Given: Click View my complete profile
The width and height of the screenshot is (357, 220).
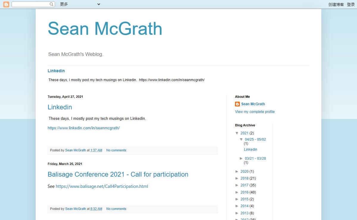Looking at the screenshot, I should 255,112.
